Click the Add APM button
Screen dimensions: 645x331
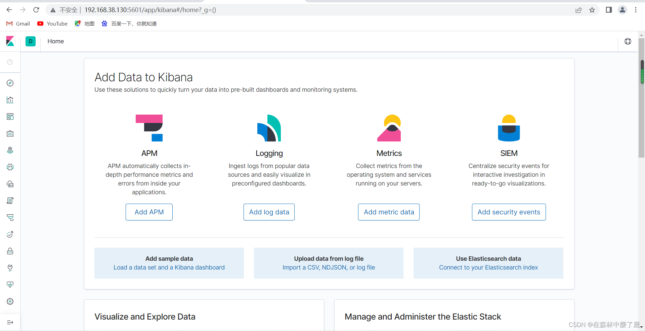pos(149,212)
